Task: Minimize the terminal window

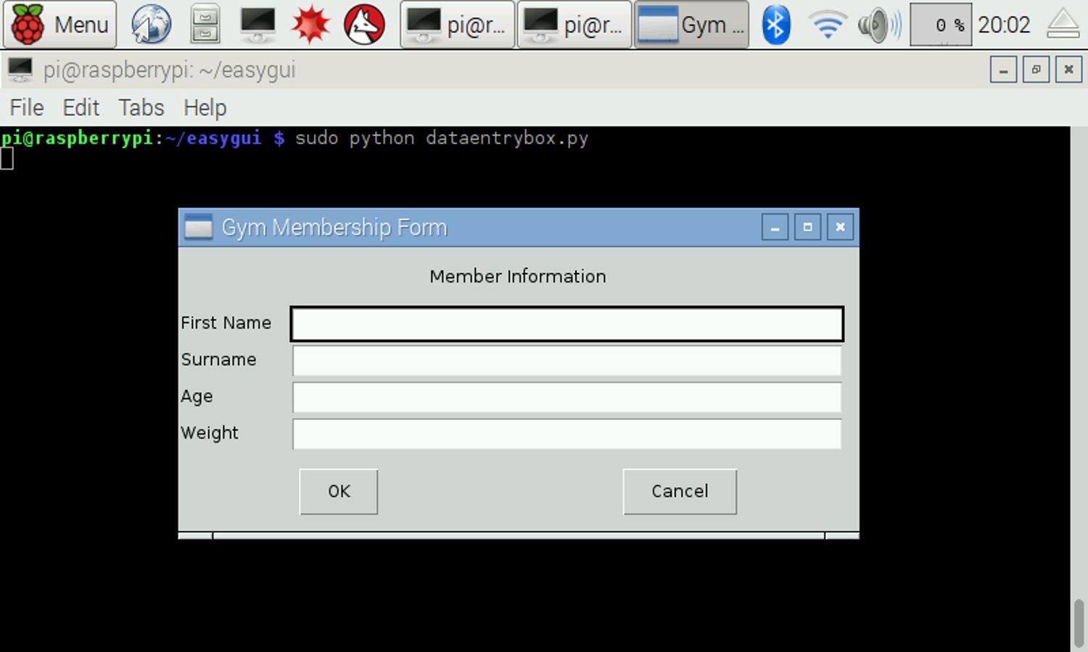Action: [1003, 70]
